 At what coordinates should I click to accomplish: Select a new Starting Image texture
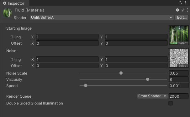pos(183,43)
